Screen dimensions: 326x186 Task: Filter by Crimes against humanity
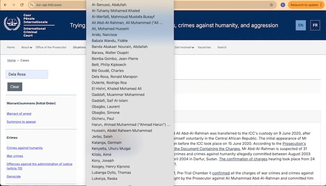pyautogui.click(x=25, y=148)
